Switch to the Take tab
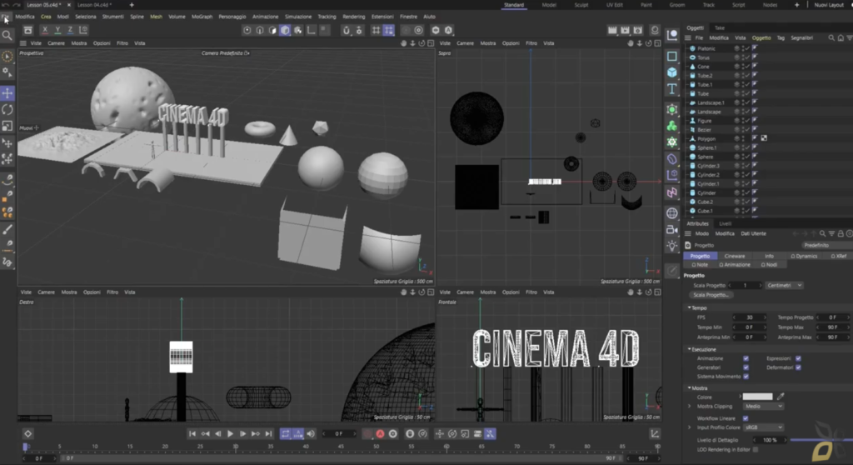The width and height of the screenshot is (853, 465). (x=720, y=27)
